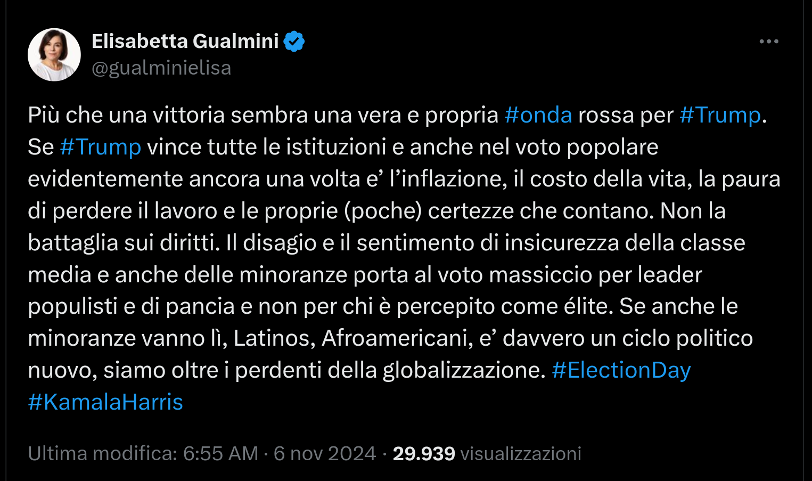Screen dimensions: 812x481
Task: Click the blue verified badge
Action: (294, 42)
